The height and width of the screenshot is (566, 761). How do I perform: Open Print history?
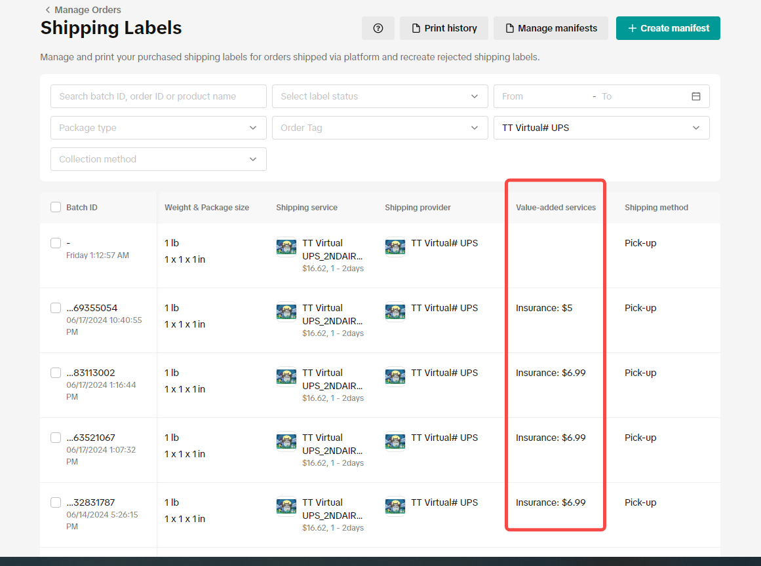pos(444,28)
